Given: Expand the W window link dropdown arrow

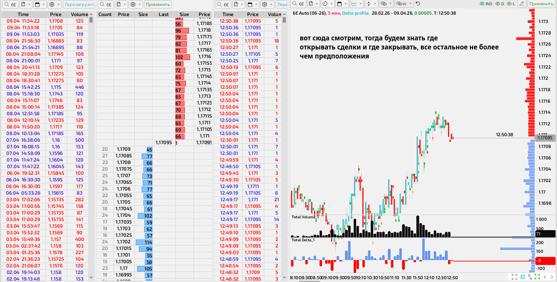Looking at the screenshot, I should 410,4.
